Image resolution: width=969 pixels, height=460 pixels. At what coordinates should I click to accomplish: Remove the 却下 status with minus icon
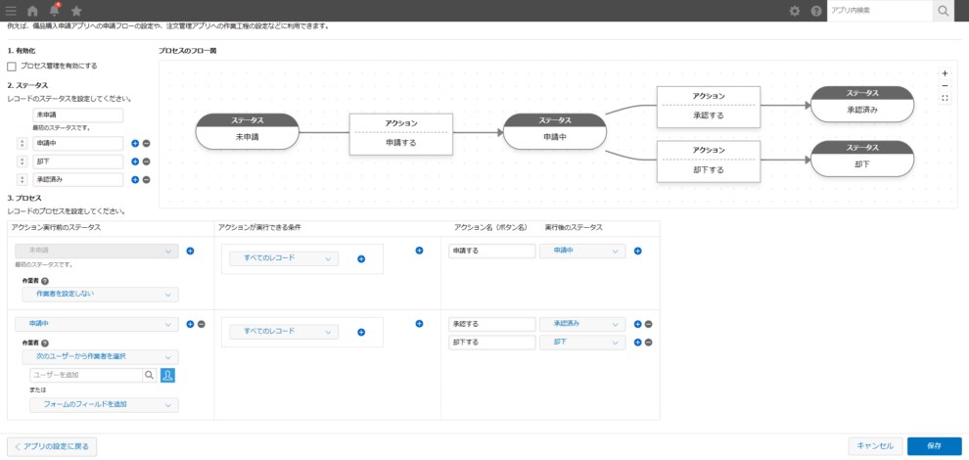click(x=146, y=161)
